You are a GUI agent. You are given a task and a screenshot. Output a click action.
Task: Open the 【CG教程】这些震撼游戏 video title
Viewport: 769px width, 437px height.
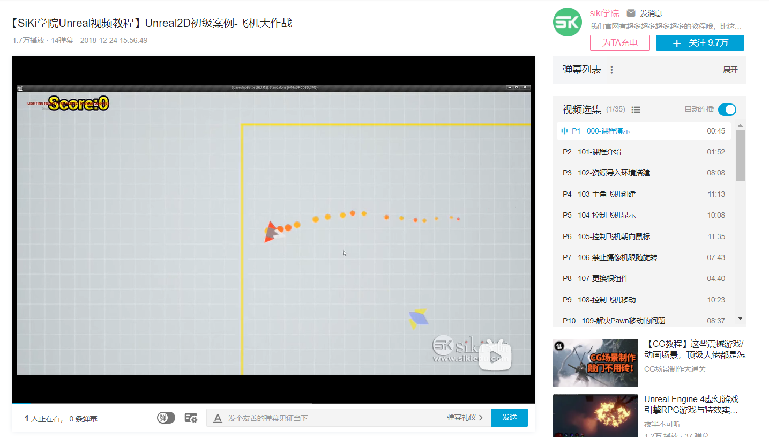pos(695,349)
